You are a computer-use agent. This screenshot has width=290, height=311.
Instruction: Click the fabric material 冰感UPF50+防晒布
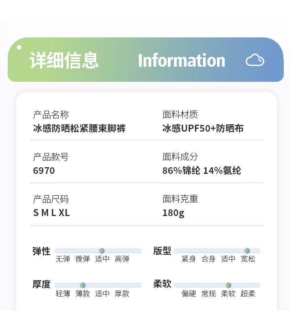pyautogui.click(x=203, y=128)
